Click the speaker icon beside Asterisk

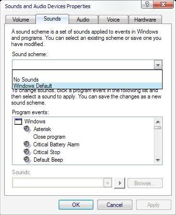point(27,129)
